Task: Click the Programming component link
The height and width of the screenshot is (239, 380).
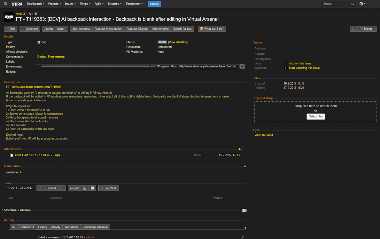Action: pos(56,57)
